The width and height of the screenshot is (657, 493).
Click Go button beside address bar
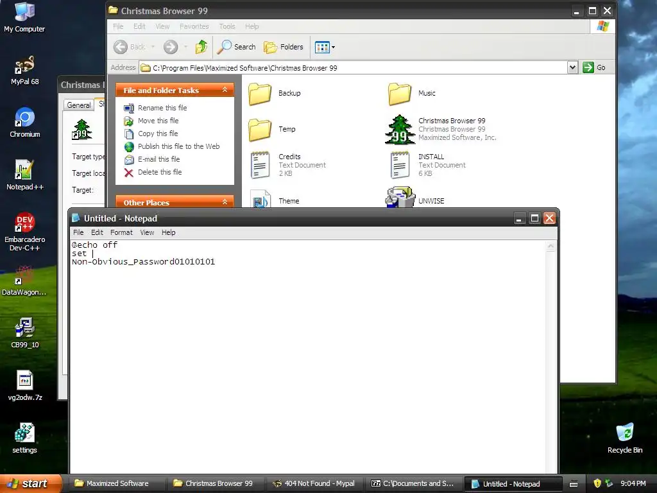[594, 67]
